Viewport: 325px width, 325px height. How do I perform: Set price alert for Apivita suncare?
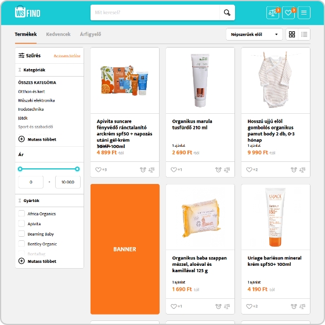click(143, 169)
